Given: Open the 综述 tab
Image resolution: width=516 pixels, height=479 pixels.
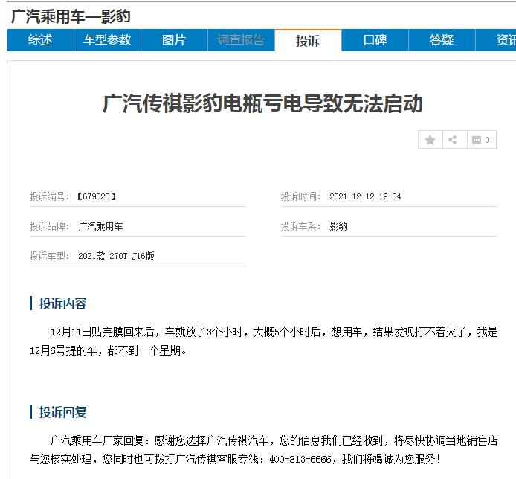Looking at the screenshot, I should (x=40, y=40).
